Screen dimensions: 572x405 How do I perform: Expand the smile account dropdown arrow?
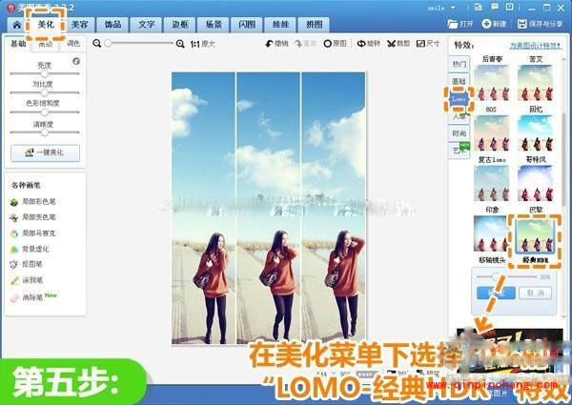pyautogui.click(x=453, y=8)
